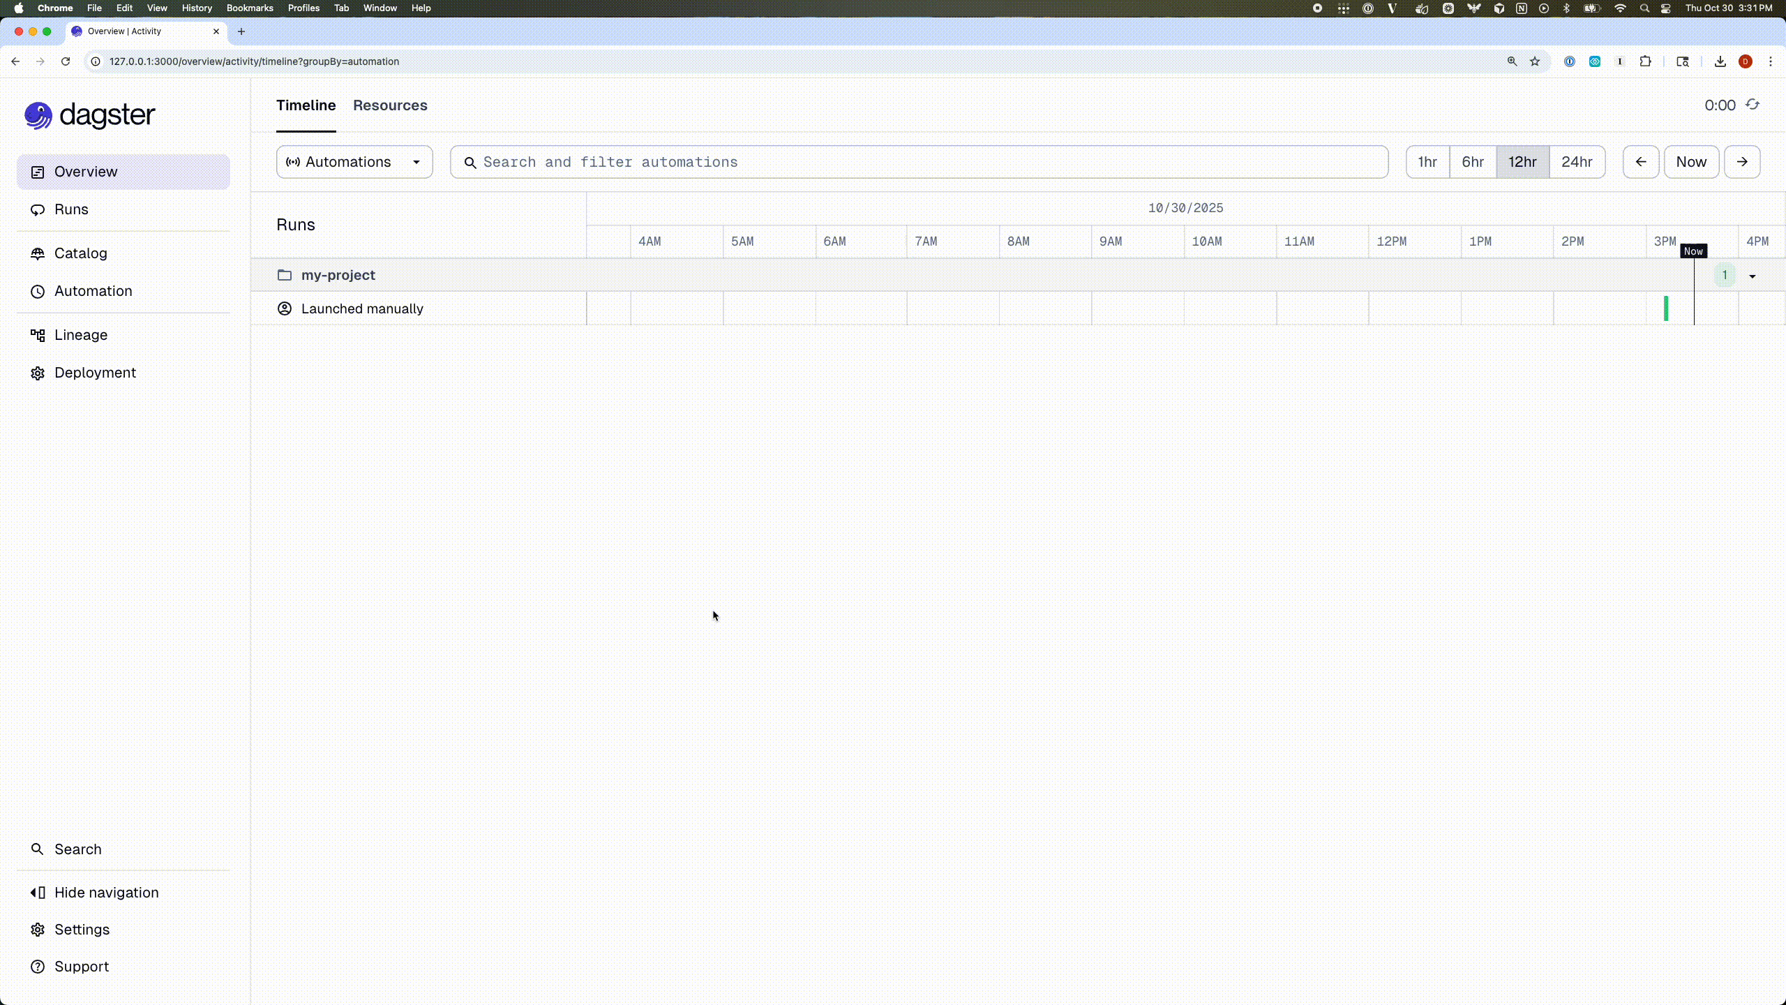
Task: Click the refresh countdown icon
Action: (1752, 105)
